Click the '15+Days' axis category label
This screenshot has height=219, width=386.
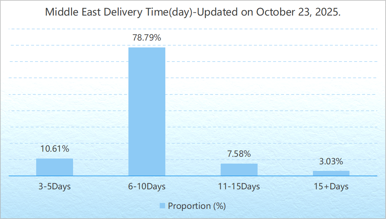tap(331, 187)
